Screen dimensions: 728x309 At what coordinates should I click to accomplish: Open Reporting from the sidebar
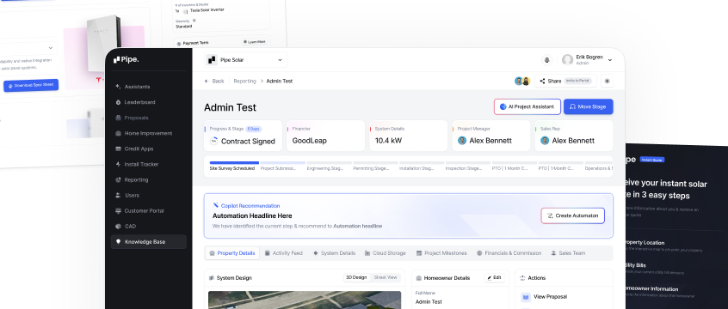click(148, 179)
